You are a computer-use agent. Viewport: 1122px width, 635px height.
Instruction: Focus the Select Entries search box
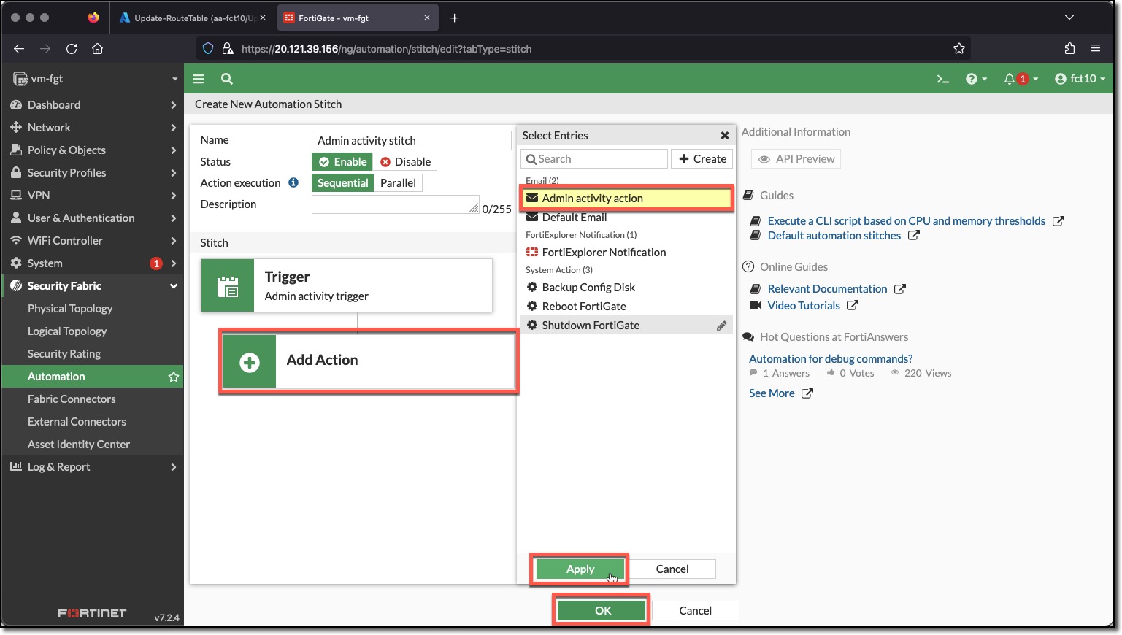tap(594, 159)
